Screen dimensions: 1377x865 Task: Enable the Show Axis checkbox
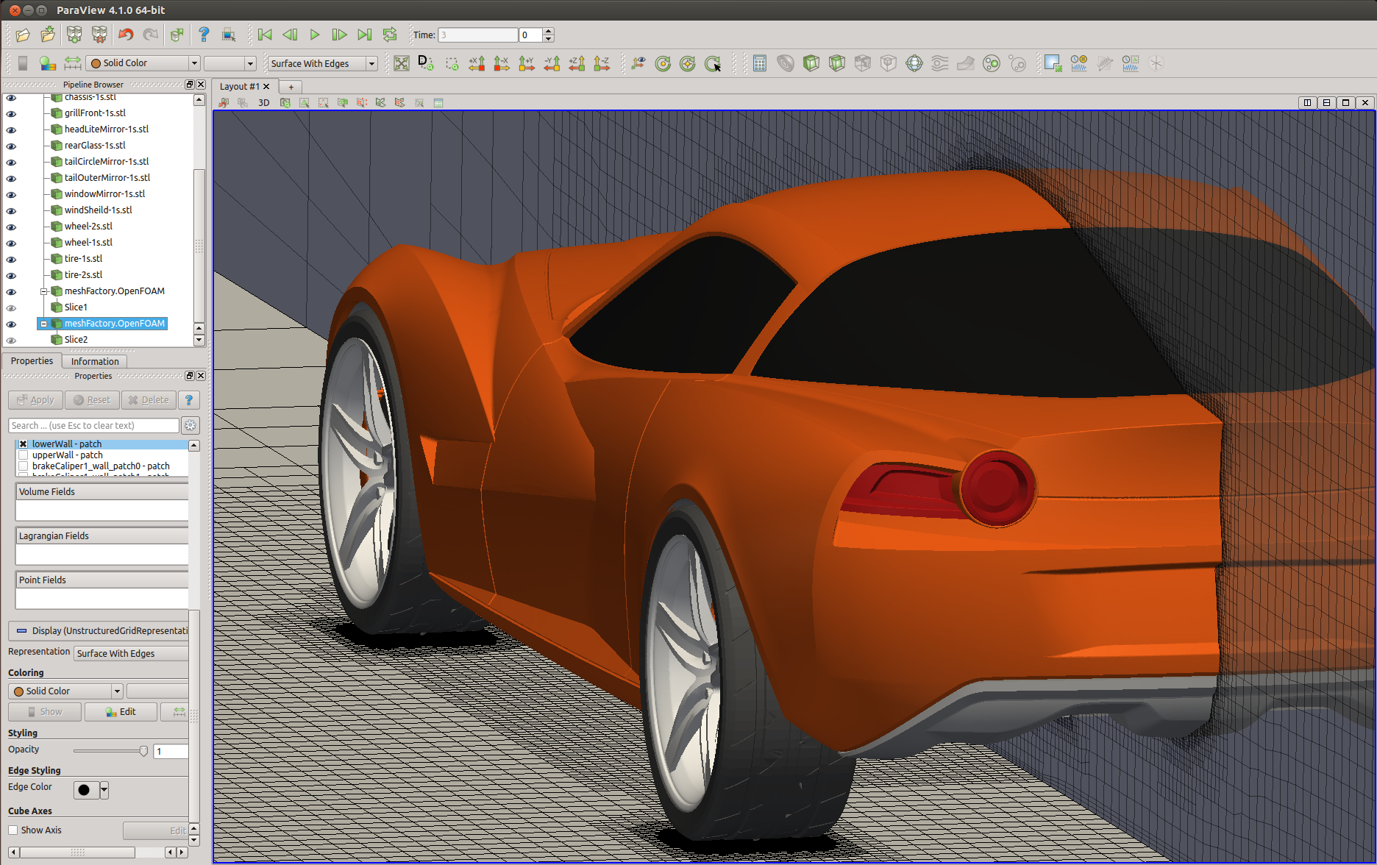[13, 830]
